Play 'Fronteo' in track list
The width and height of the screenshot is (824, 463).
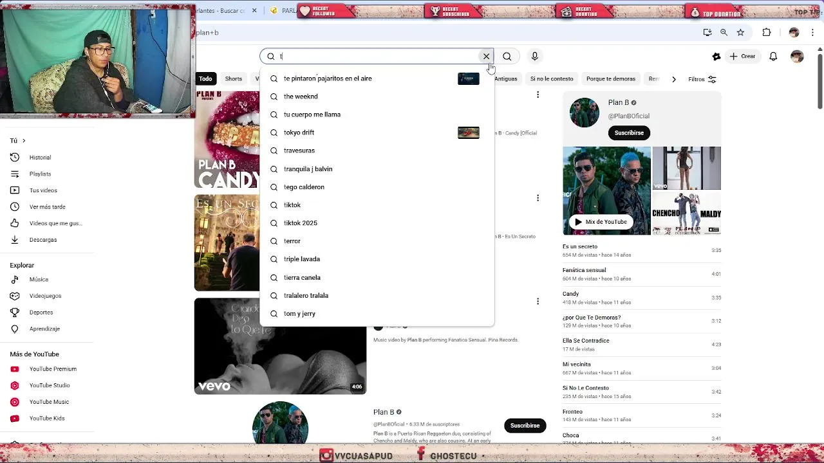(642, 415)
